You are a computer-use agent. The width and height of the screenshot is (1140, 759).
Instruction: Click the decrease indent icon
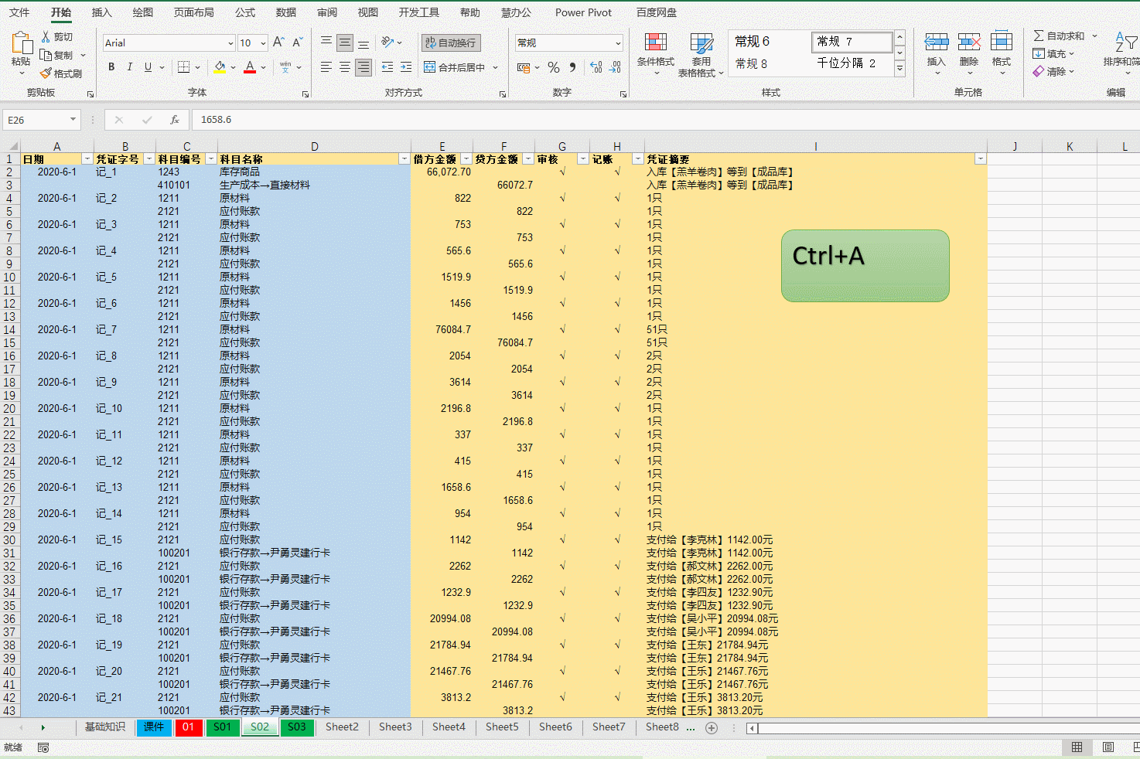(387, 67)
